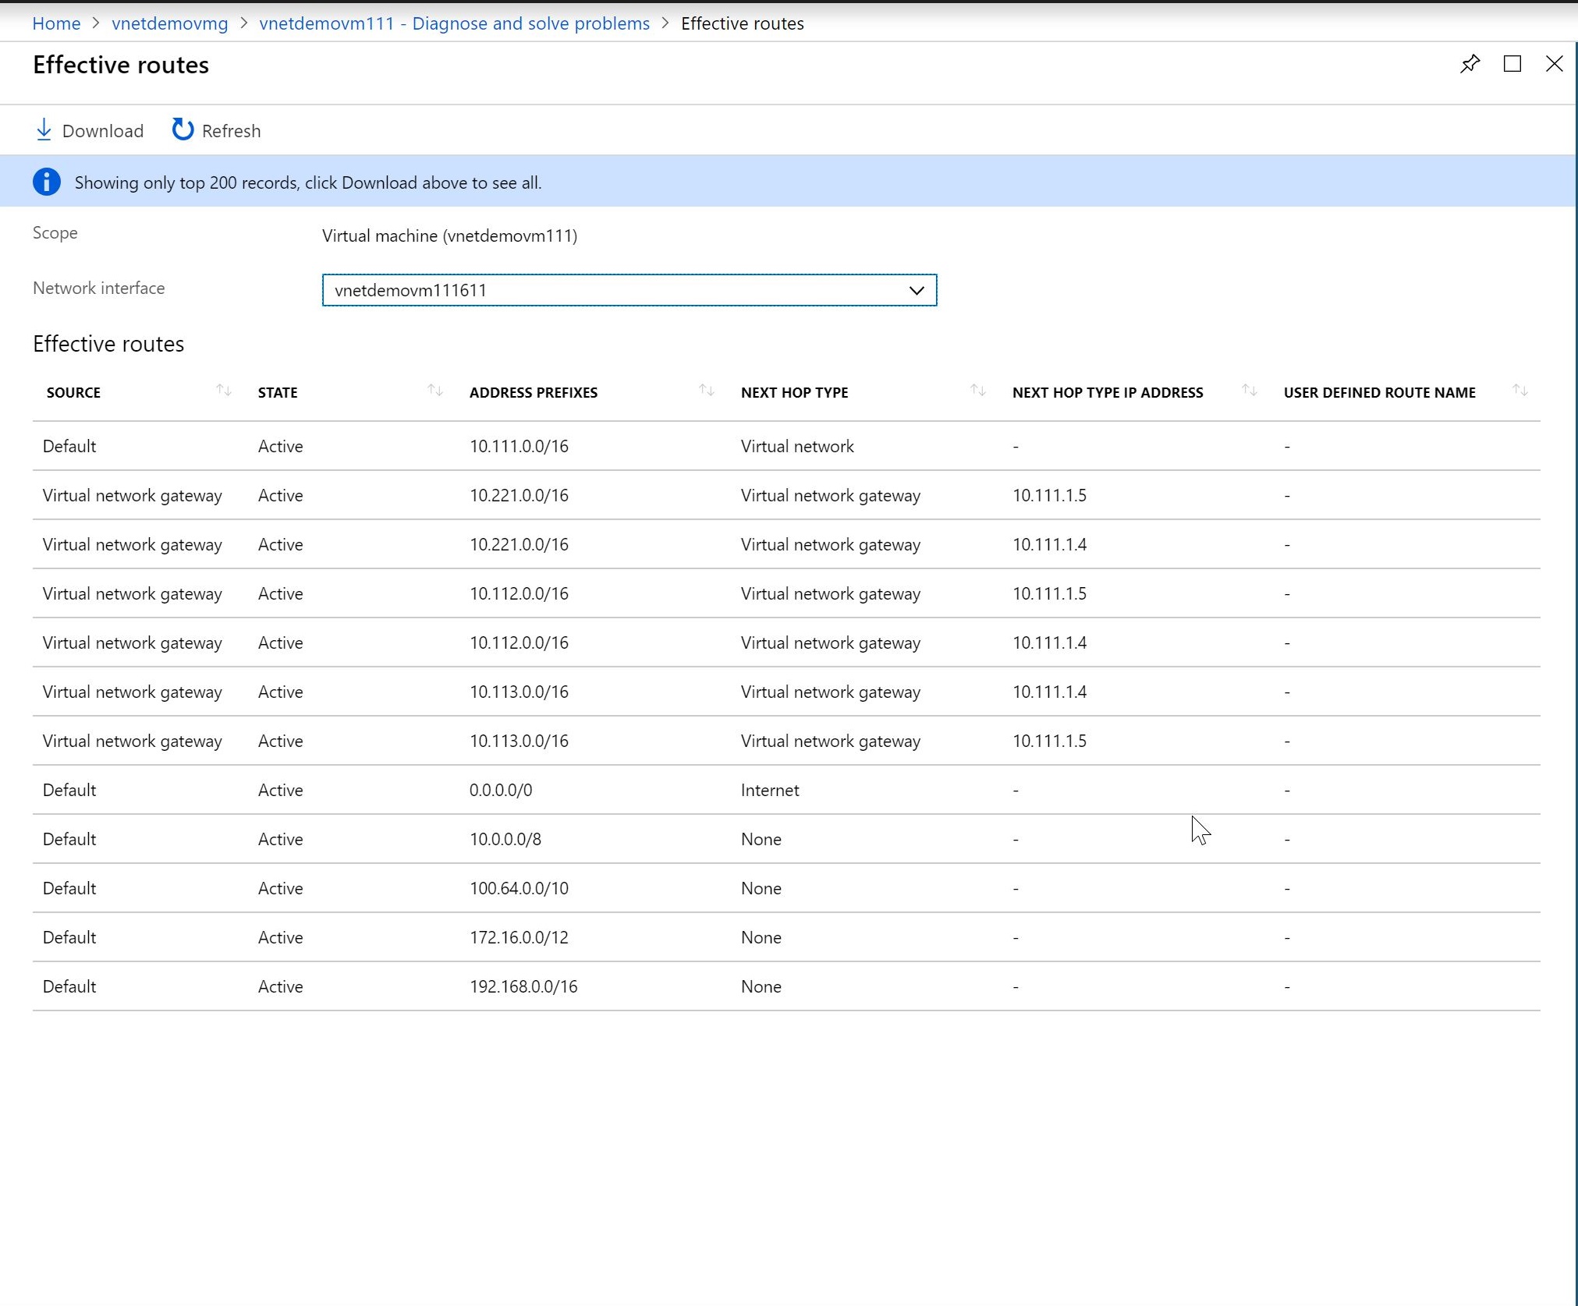Viewport: 1578px width, 1306px height.
Task: Click the None next hop of 192.168.0.0/16 row
Action: [x=761, y=986]
